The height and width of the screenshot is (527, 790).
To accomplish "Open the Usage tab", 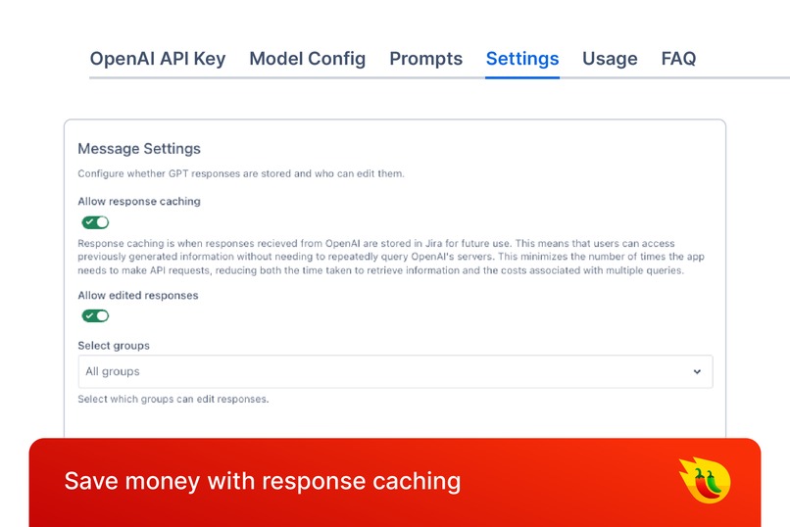I will tap(610, 59).
